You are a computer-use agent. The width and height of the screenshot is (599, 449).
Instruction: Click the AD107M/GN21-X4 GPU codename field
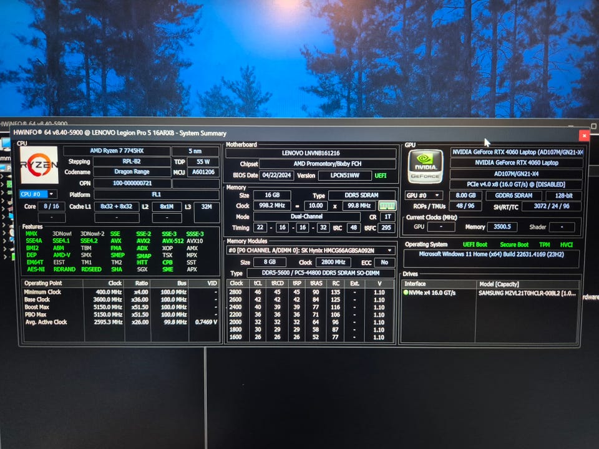click(x=517, y=174)
